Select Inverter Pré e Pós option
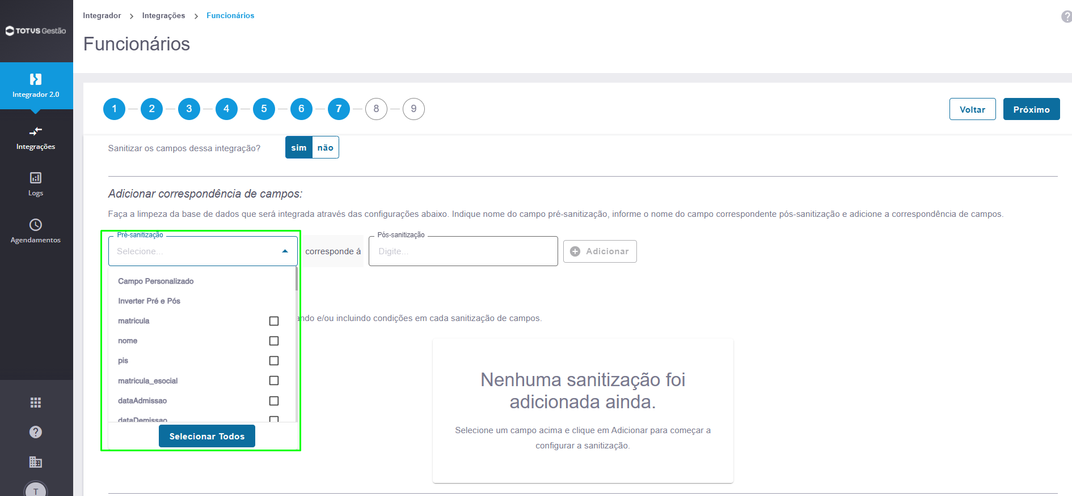The image size is (1072, 496). 149,301
